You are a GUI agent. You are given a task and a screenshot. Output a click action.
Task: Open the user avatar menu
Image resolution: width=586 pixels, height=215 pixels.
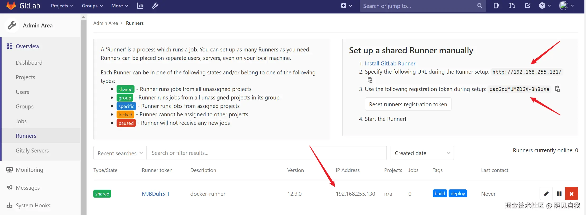[566, 6]
